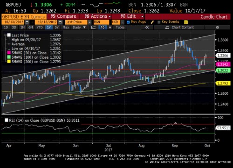Select the 1Y time range tab
Image resolution: width=233 pixels, height=168 pixels.
coord(49,28)
